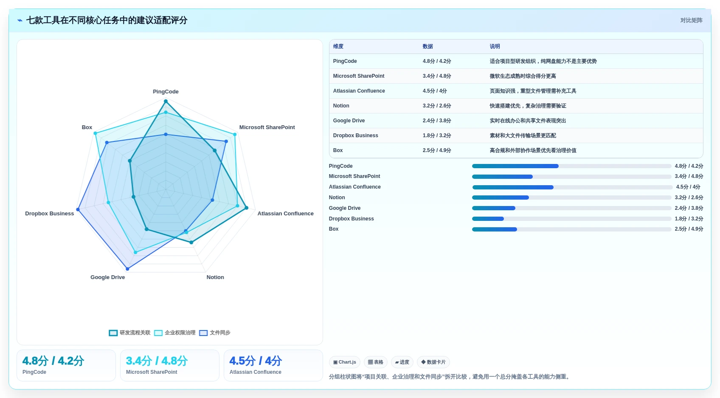This screenshot has height=398, width=720.
Task: Click the Notion progress bar
Action: click(571, 198)
